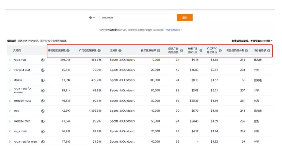Click Amazon icon in fitness row

point(42,80)
